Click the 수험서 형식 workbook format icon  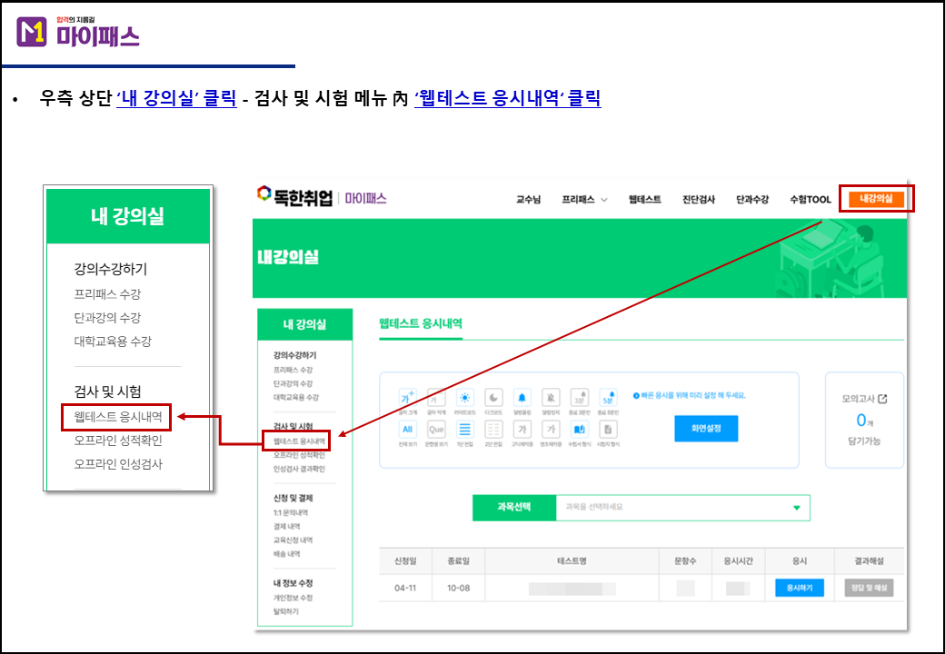[579, 431]
